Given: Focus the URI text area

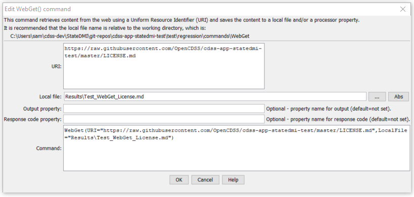Looking at the screenshot, I should (164, 66).
